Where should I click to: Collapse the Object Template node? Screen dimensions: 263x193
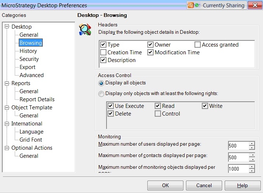(x=7, y=108)
